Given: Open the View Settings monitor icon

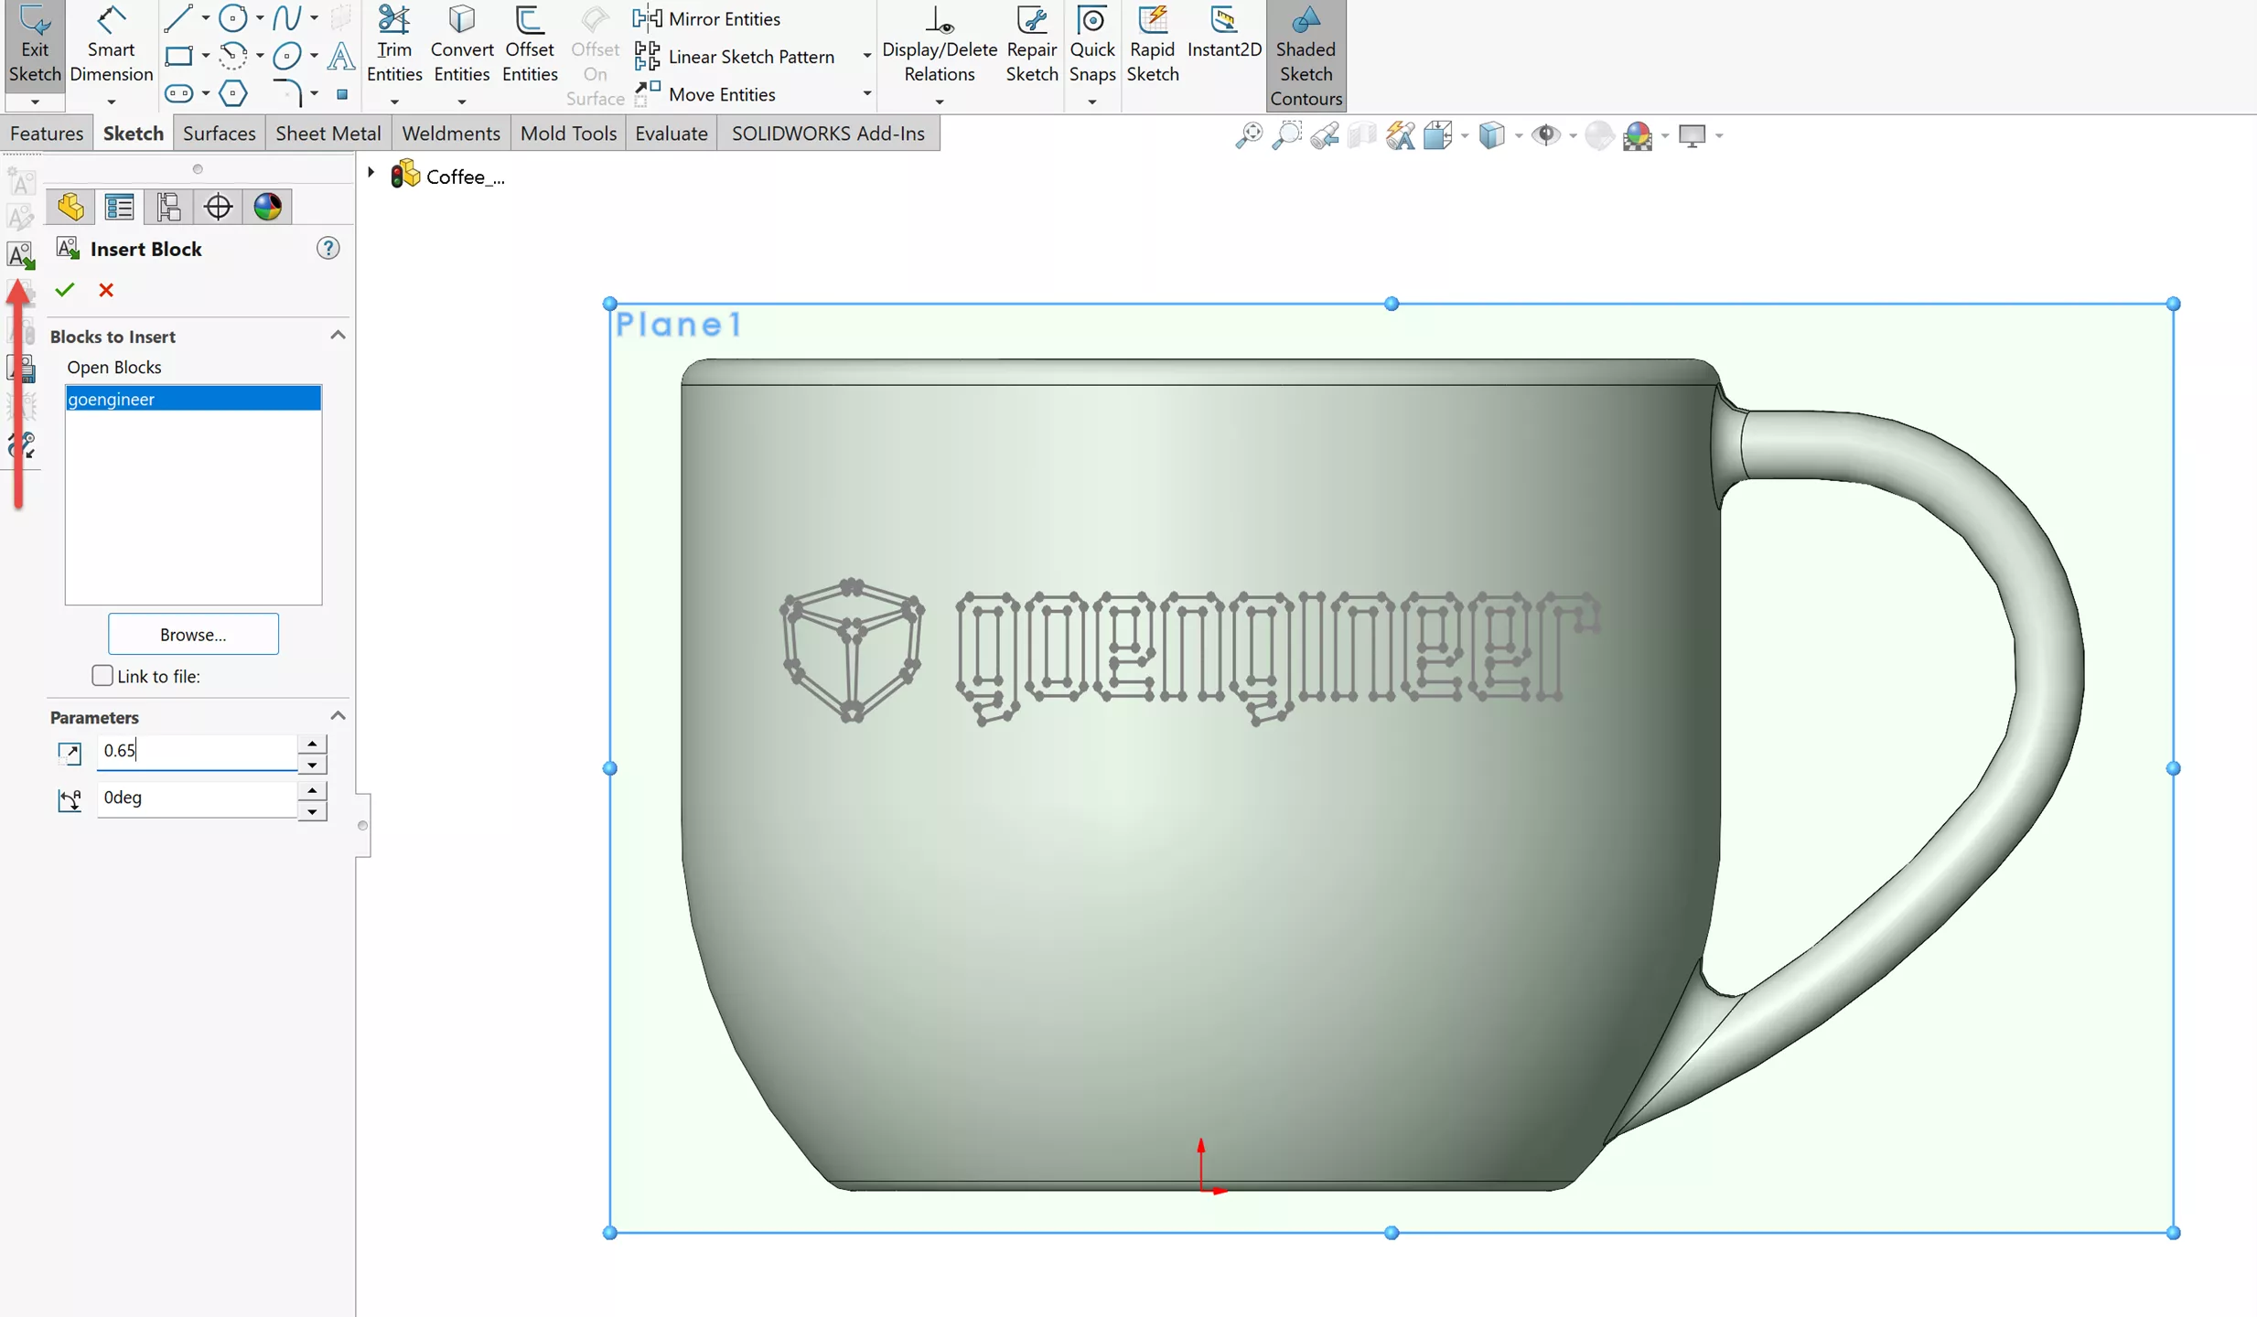Looking at the screenshot, I should [x=1693, y=136].
